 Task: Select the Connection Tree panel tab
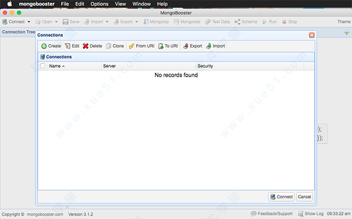18,32
